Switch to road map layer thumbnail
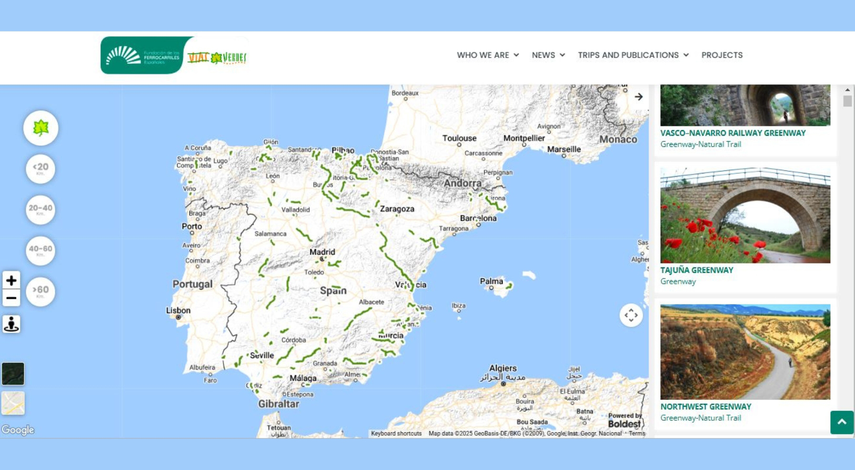The width and height of the screenshot is (855, 470). point(13,403)
